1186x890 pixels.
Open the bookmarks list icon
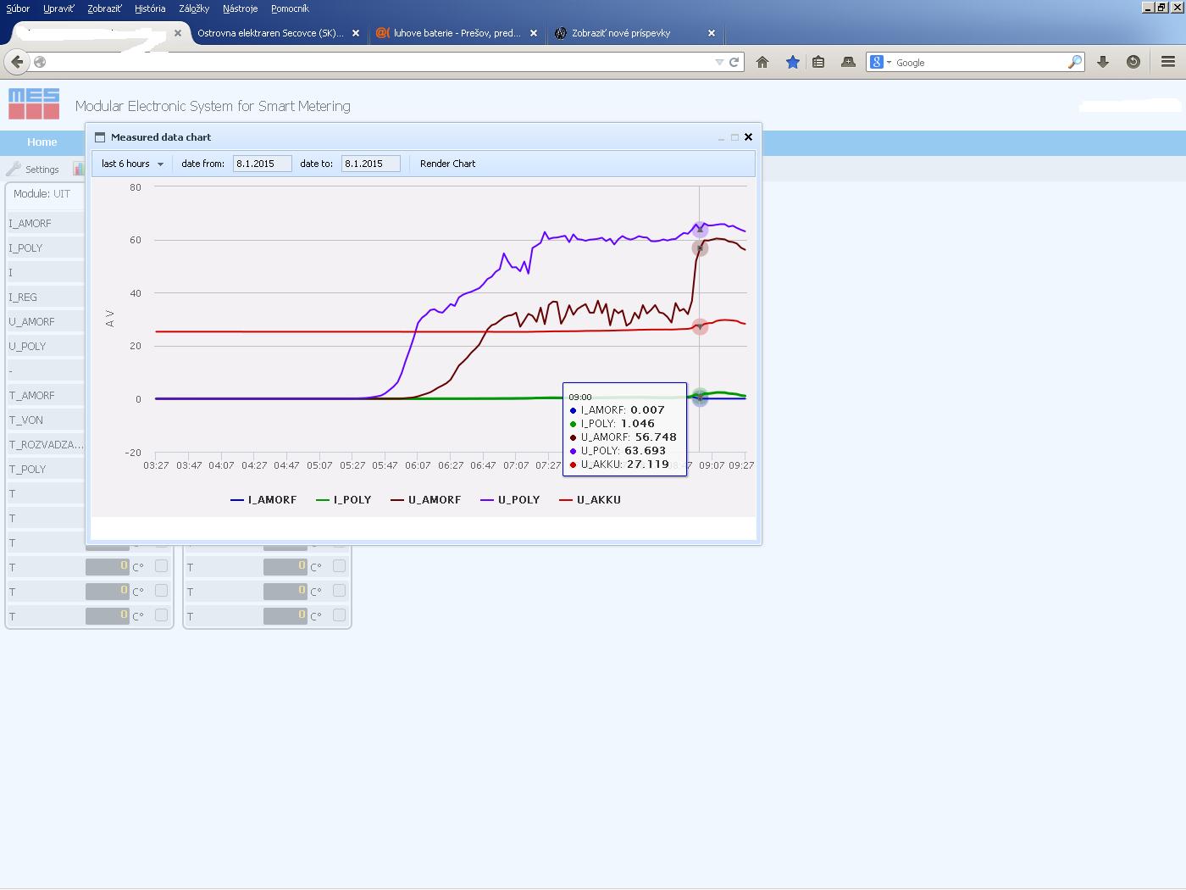[x=818, y=62]
